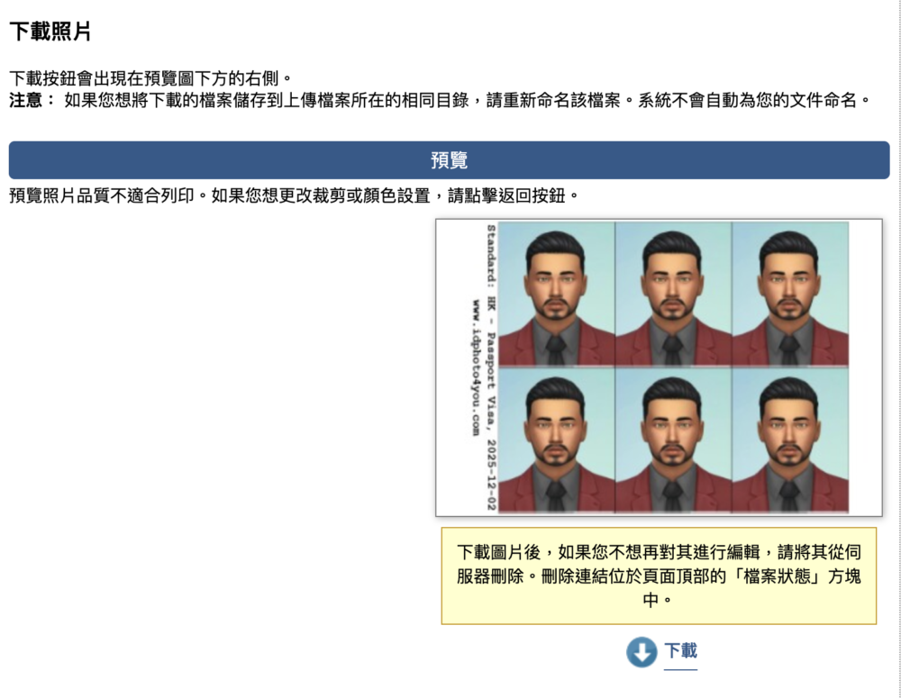
Task: Click the 下載照片 page heading
Action: [x=50, y=32]
